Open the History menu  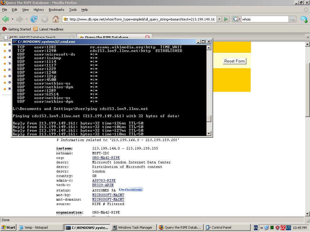tap(38, 10)
